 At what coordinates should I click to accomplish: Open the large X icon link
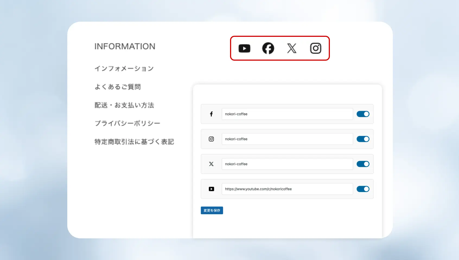point(292,48)
